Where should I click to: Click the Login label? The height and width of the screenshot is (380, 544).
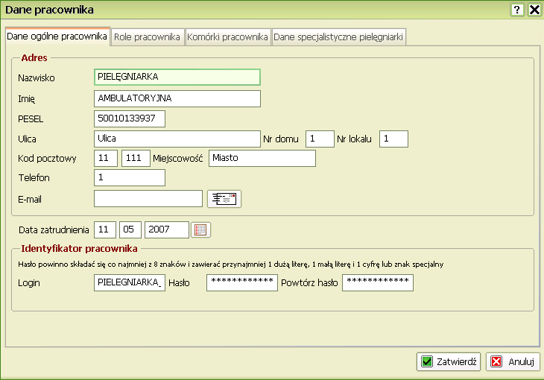coord(29,283)
